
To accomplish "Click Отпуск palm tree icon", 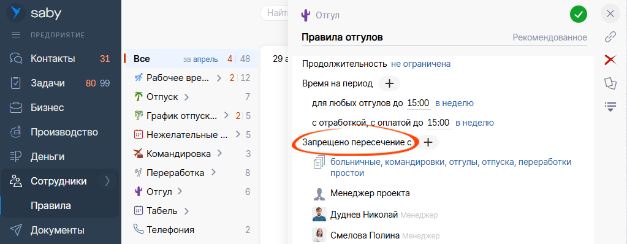I will click(x=139, y=96).
